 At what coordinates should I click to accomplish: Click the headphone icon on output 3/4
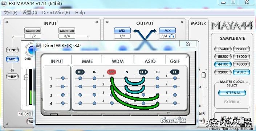click(171, 36)
